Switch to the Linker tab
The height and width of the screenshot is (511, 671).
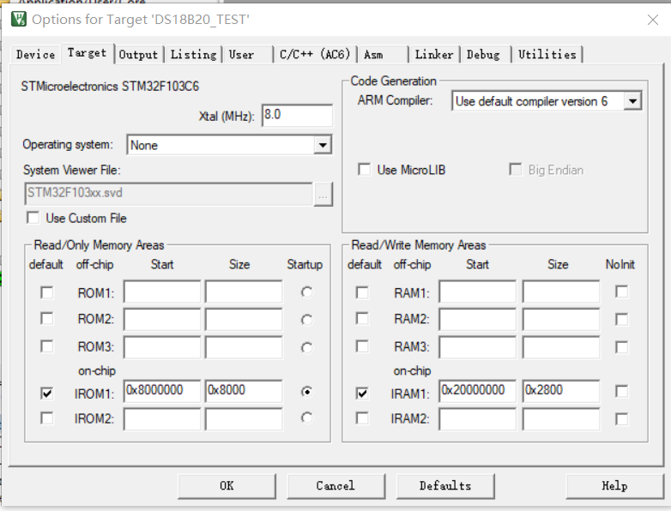pyautogui.click(x=434, y=55)
